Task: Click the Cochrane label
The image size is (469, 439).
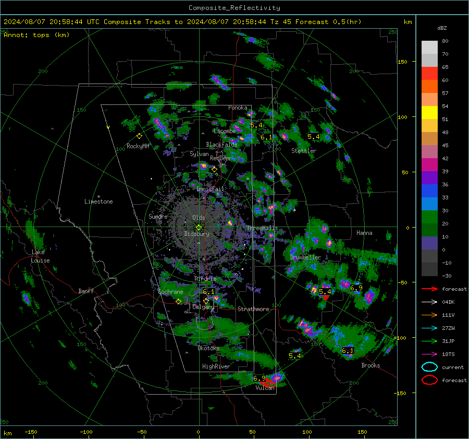Action: click(x=170, y=292)
